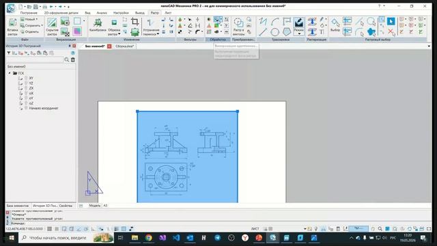
Task: Toggle visibility bulb next to YZ plane
Action: pos(26,83)
